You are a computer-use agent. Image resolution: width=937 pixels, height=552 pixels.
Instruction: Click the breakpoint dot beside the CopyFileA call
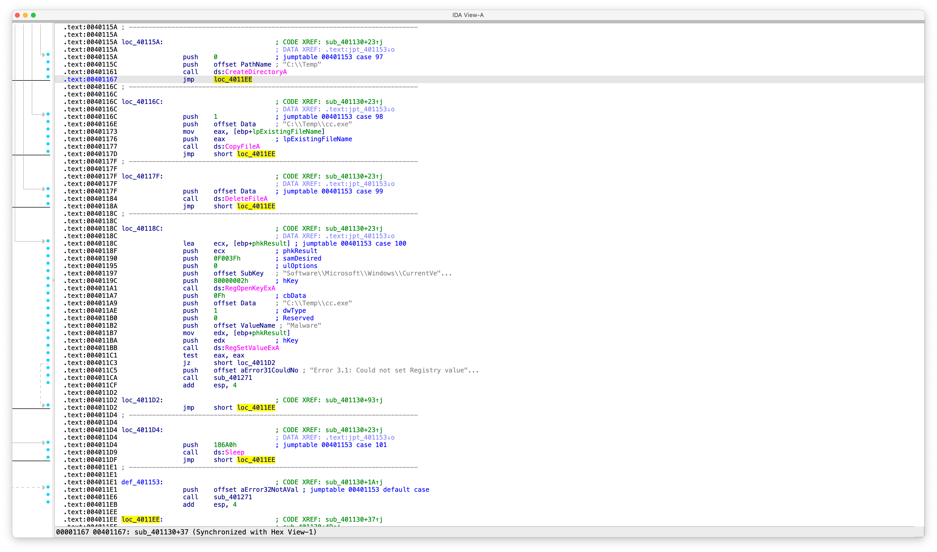[x=48, y=144]
